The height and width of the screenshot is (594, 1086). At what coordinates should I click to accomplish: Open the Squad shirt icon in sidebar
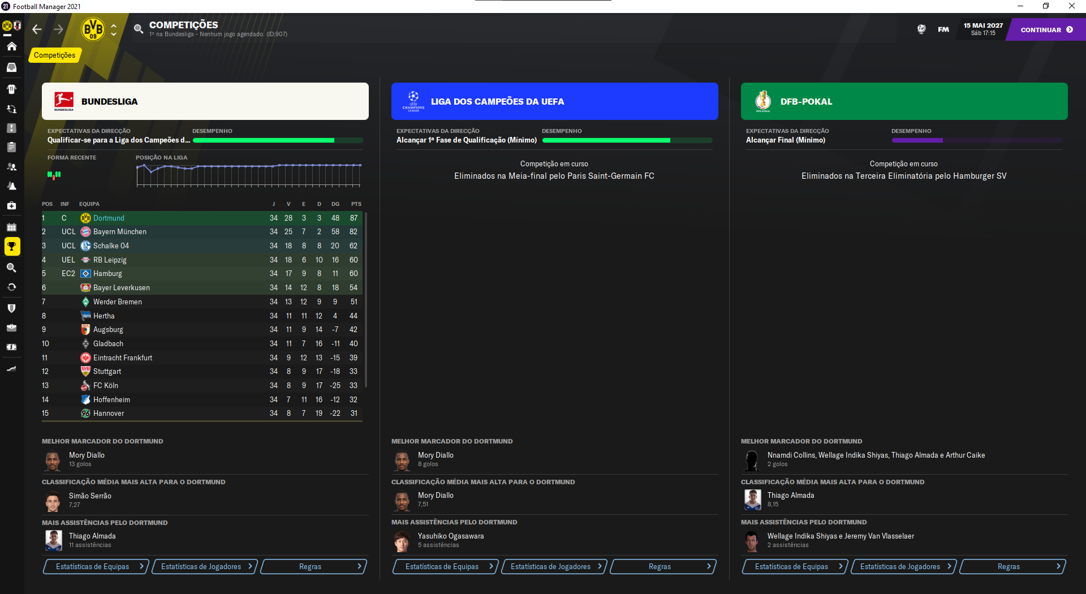11,89
